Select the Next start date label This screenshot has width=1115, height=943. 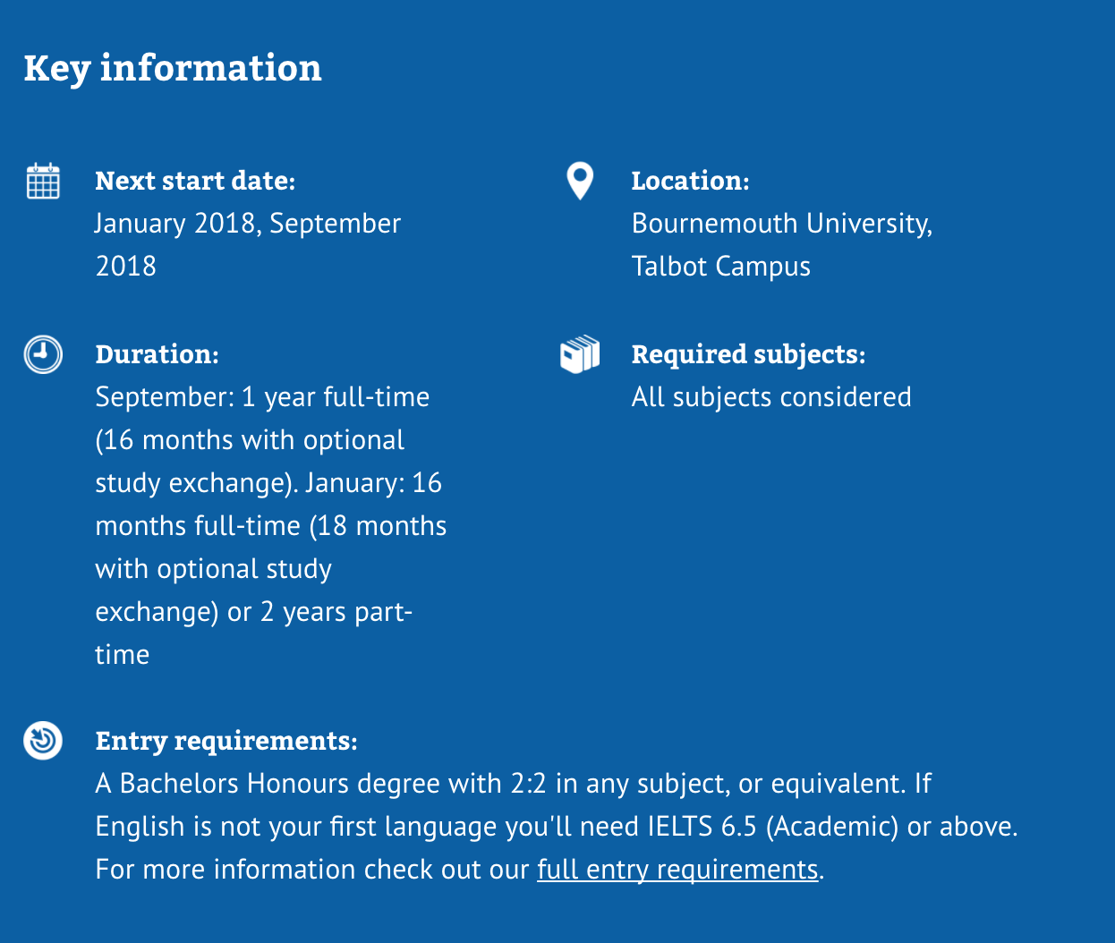pyautogui.click(x=195, y=181)
